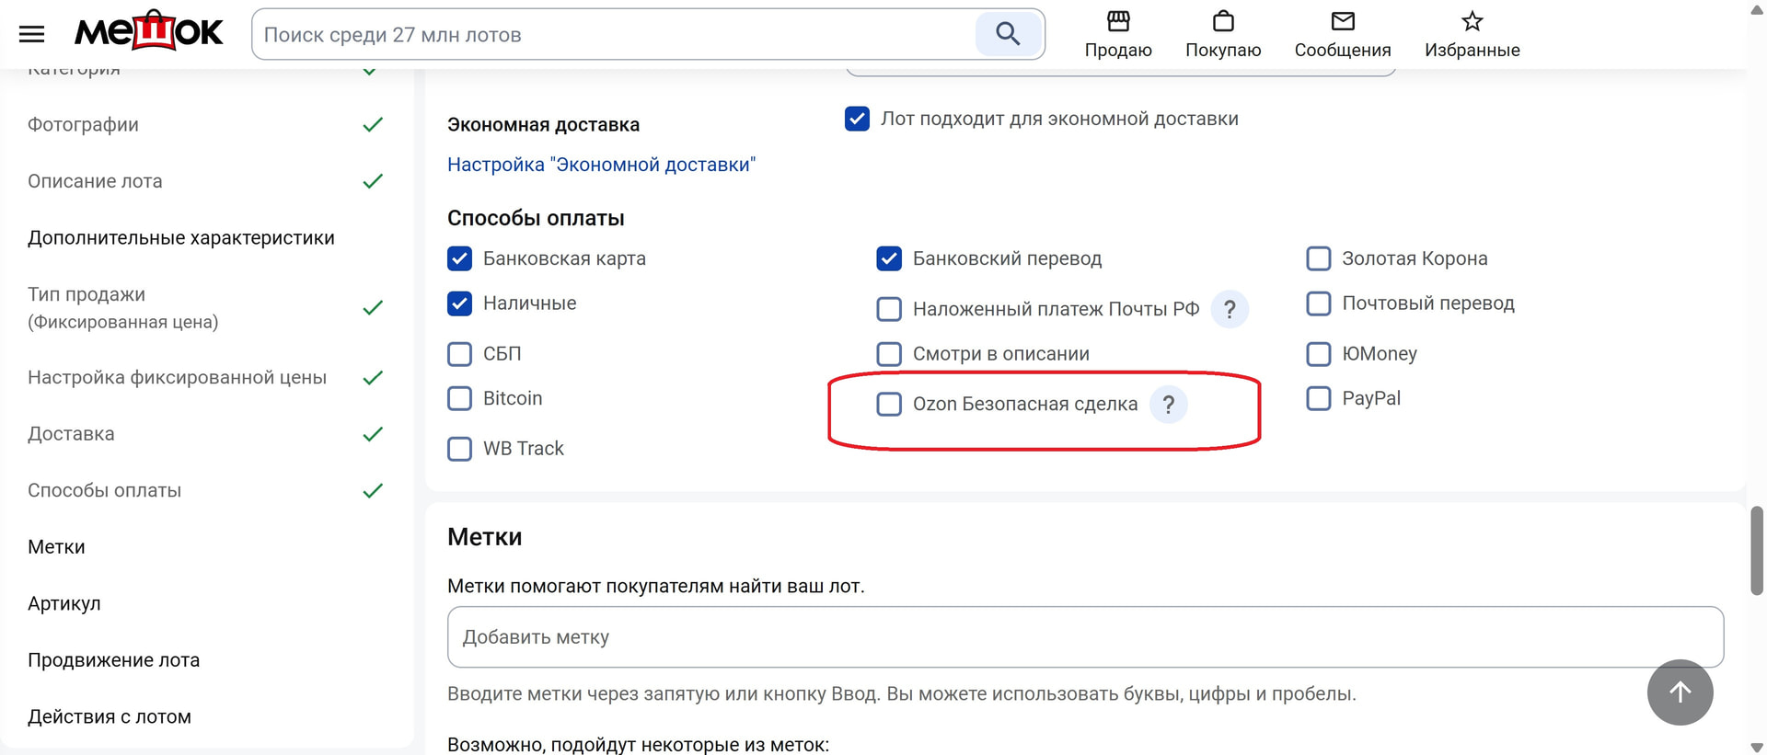Go to Продвижение лота section
The width and height of the screenshot is (1767, 755).
[113, 660]
